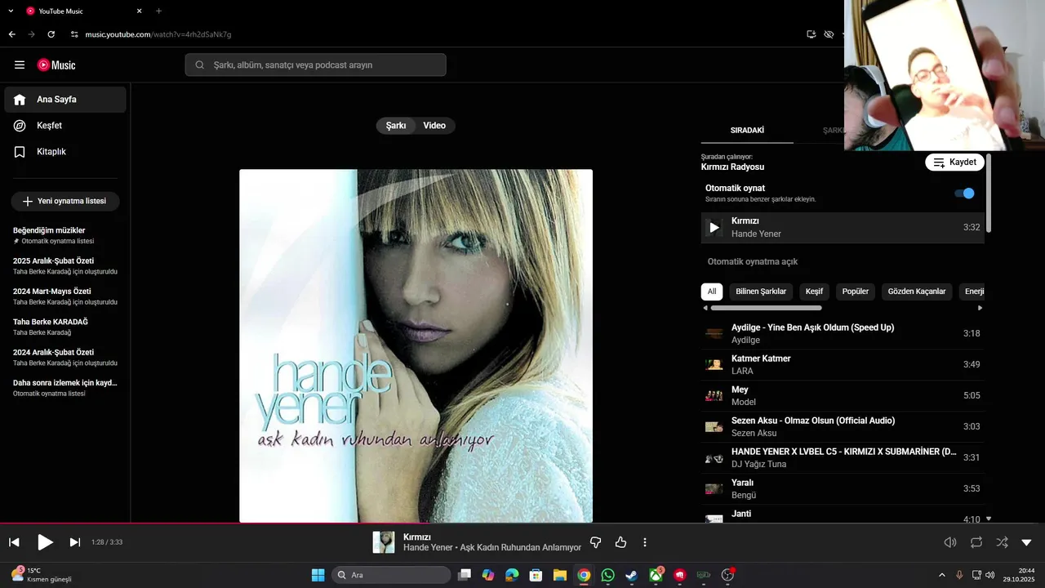This screenshot has width=1045, height=588.
Task: Dislike the song Kırmızı
Action: coord(596,542)
